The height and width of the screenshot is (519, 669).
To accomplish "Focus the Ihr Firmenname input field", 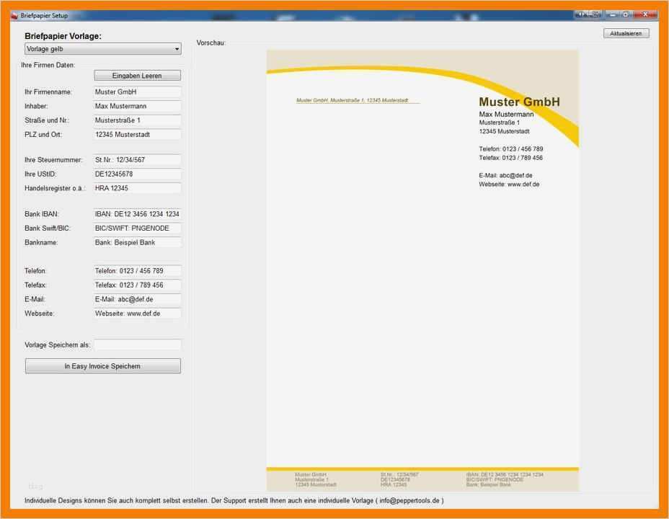I will click(x=137, y=92).
